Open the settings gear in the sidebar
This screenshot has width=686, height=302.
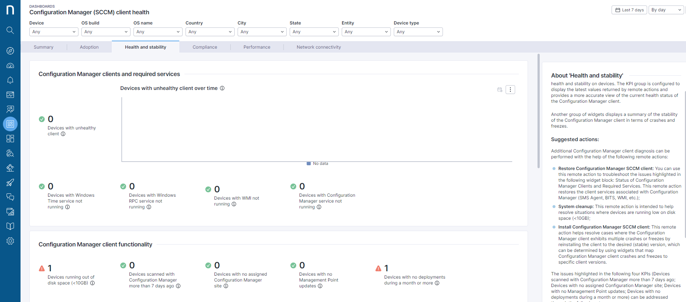click(10, 241)
